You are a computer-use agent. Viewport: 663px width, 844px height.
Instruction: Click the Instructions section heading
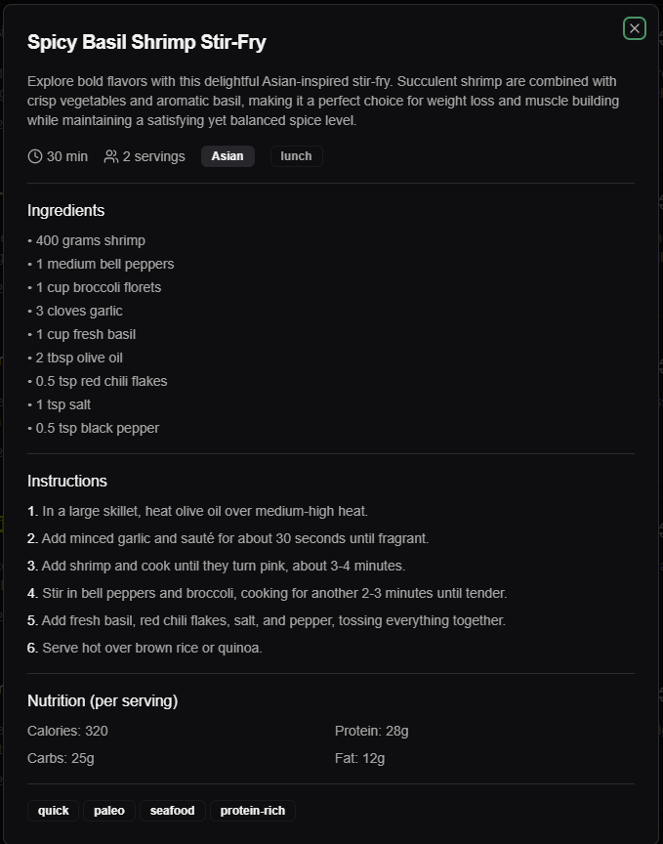(x=67, y=481)
